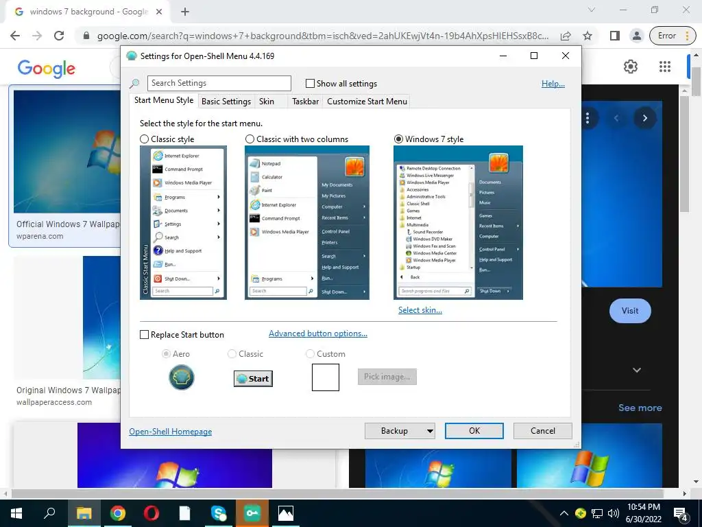Open the volume control in the system tray

point(614,513)
